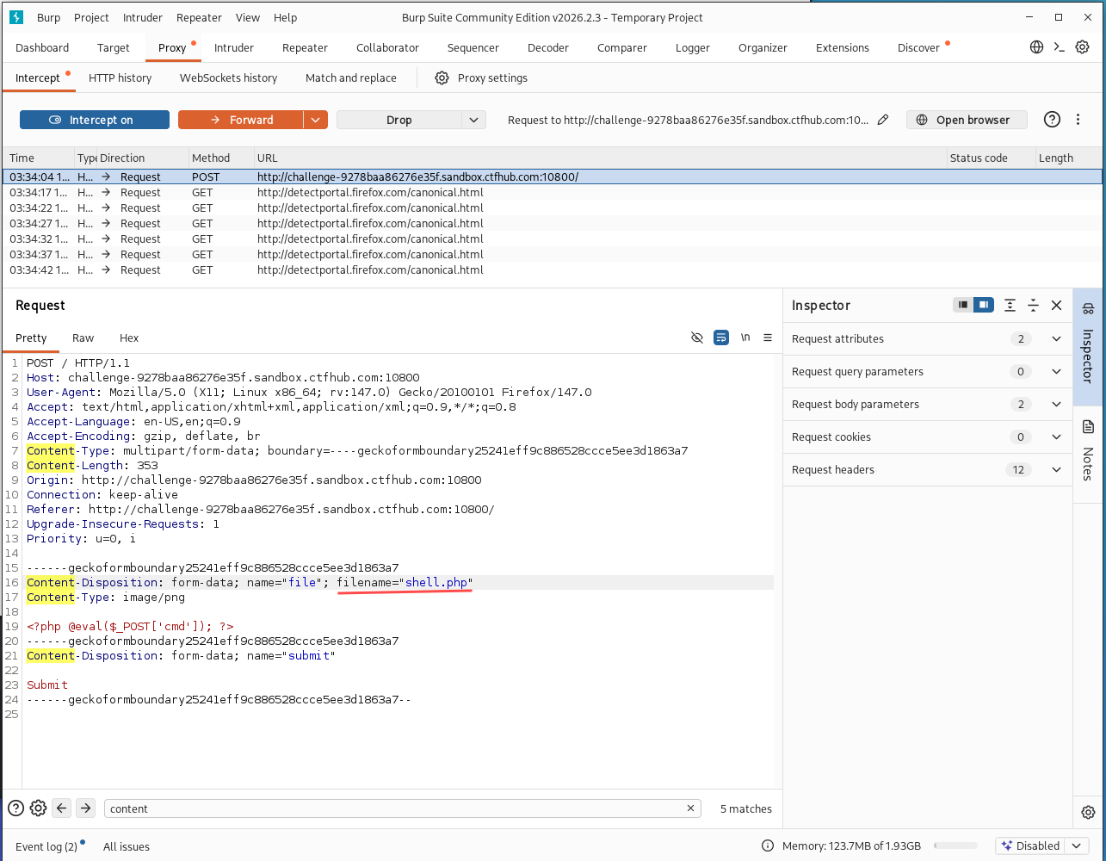
Task: Sort the table by Method column
Action: click(220, 158)
